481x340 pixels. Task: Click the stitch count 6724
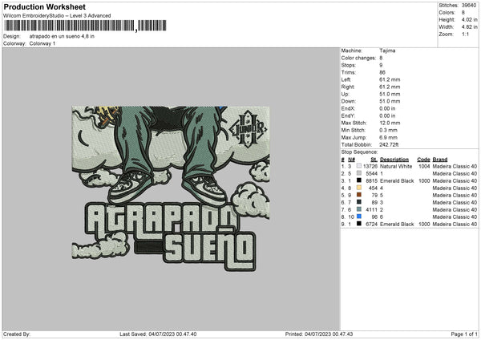[371, 225]
